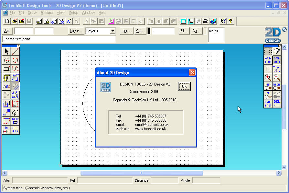Click the Abs coordinate button
This screenshot has width=289, height=193.
click(x=7, y=31)
